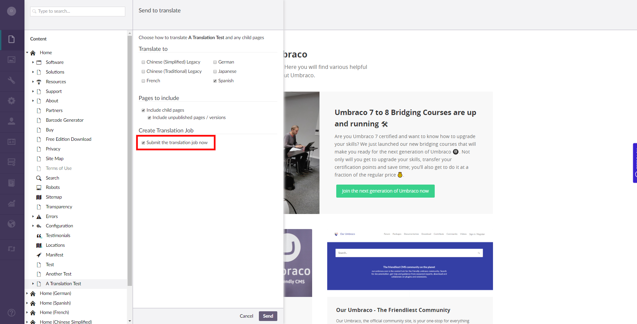Click the Errors node warning icon
The height and width of the screenshot is (324, 637).
click(39, 217)
